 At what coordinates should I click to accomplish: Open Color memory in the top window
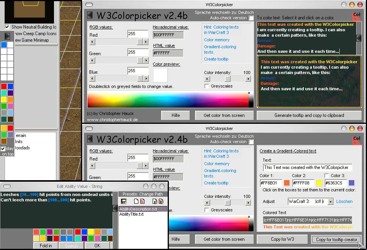coord(217,40)
